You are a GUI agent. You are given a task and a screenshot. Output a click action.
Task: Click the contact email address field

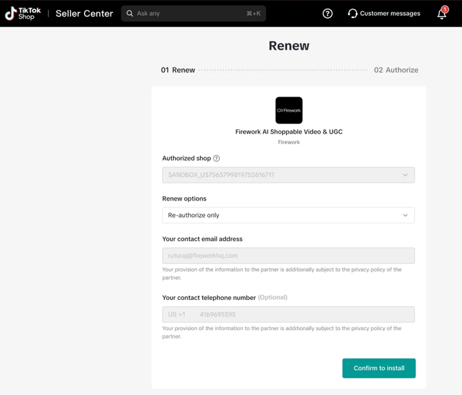[288, 256]
